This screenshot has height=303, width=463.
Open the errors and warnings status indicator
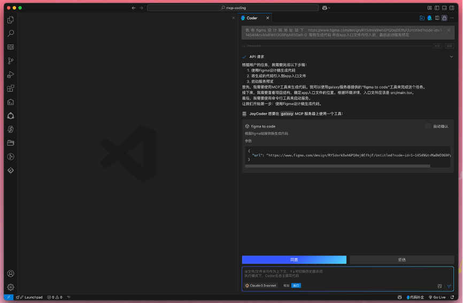[55, 298]
